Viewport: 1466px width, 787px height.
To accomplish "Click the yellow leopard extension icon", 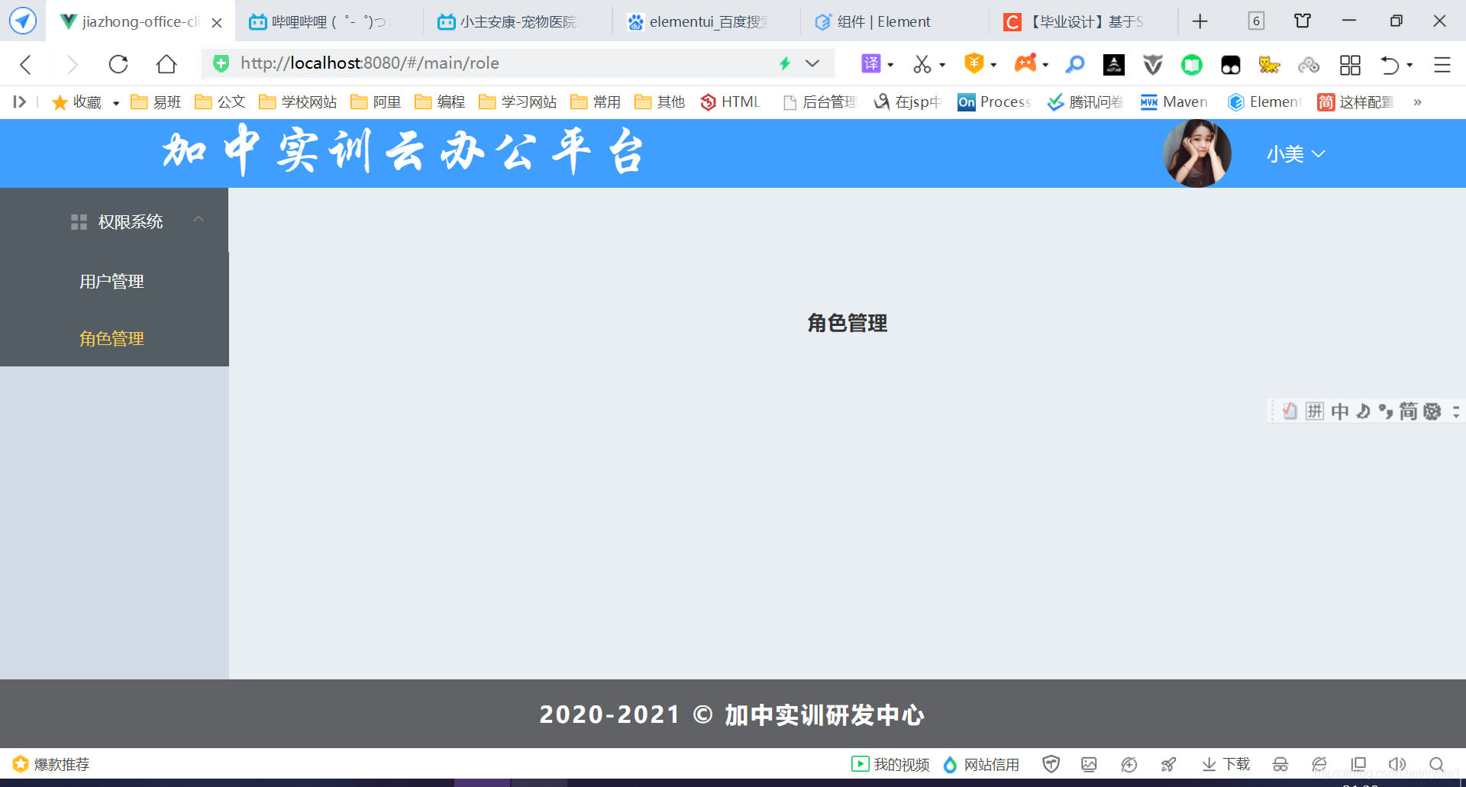I will click(x=1269, y=65).
